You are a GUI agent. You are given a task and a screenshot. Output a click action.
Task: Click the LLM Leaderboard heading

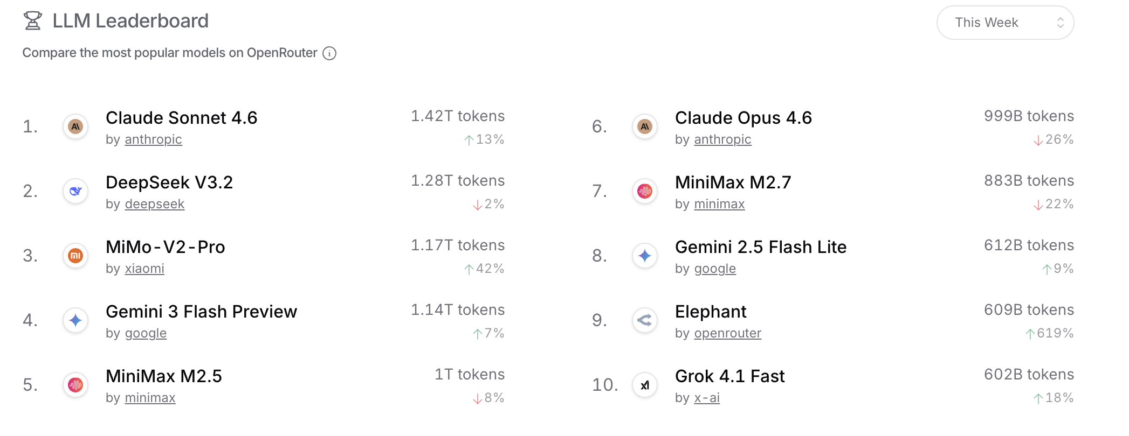pos(130,21)
